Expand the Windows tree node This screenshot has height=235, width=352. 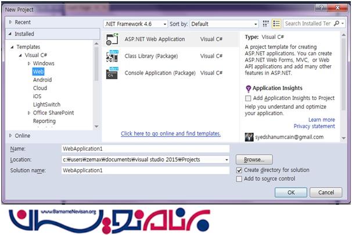tap(29, 63)
